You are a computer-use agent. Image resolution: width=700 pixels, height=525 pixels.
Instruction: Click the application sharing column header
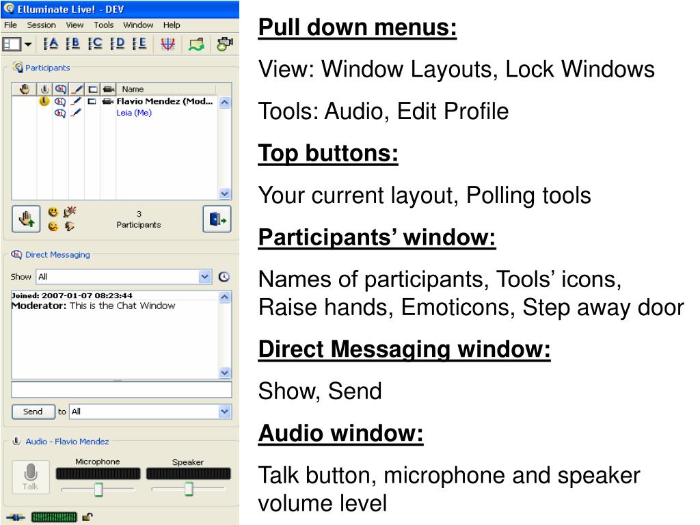point(93,89)
